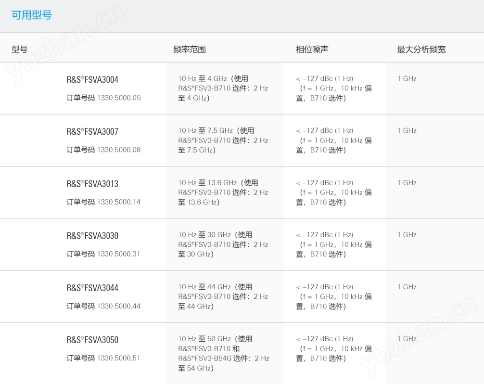Click order number 1330.5000.44
The width and height of the screenshot is (484, 384).
click(118, 306)
